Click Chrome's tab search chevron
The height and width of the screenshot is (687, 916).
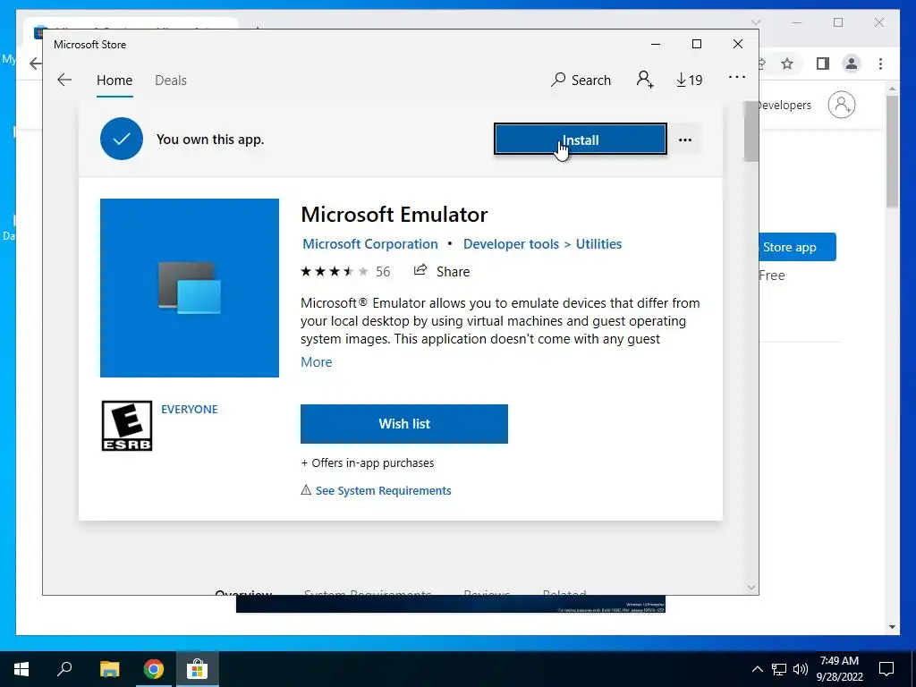(x=755, y=22)
